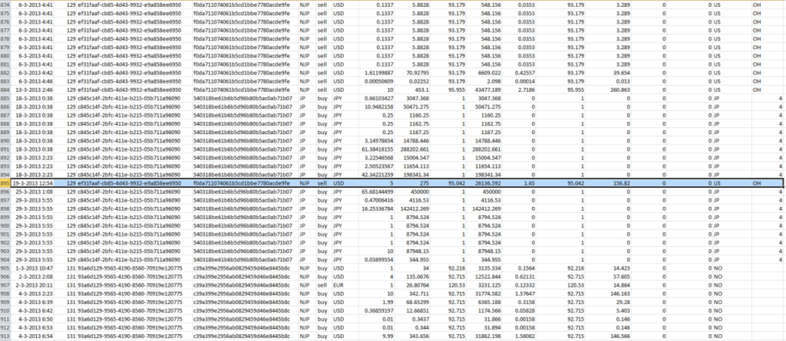This screenshot has width=786, height=341.
Task: Select row header 884
Action: [5, 90]
